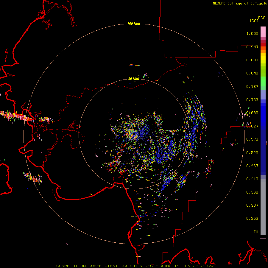Click the KABC station identifier in the caption
The height and width of the screenshot is (268, 268).
167,266
